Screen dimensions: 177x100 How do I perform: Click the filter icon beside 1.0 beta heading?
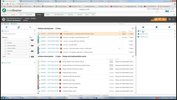pyautogui.click(x=133, y=28)
